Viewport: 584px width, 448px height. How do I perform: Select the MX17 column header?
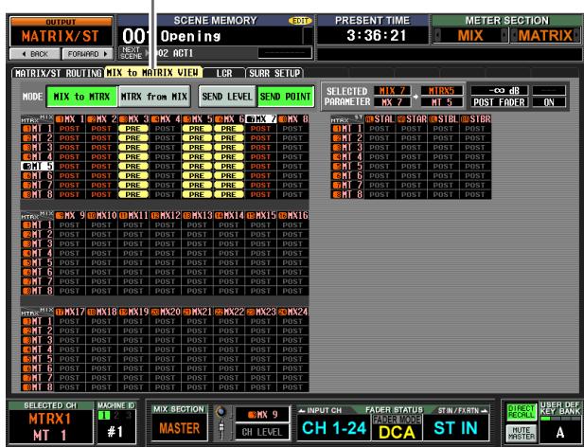(70, 312)
